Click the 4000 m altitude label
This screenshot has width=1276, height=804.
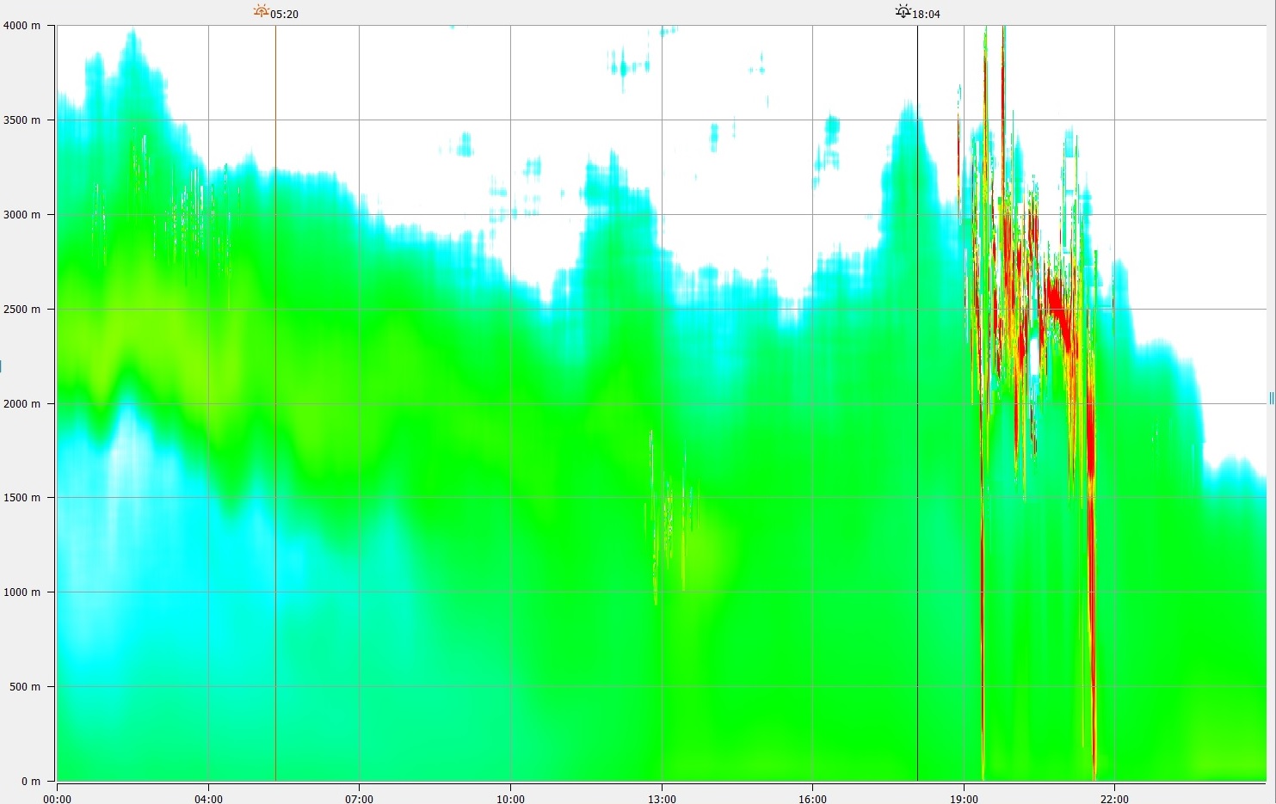pyautogui.click(x=22, y=26)
